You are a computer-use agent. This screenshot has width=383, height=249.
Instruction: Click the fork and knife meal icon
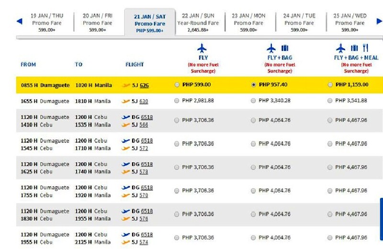click(365, 48)
